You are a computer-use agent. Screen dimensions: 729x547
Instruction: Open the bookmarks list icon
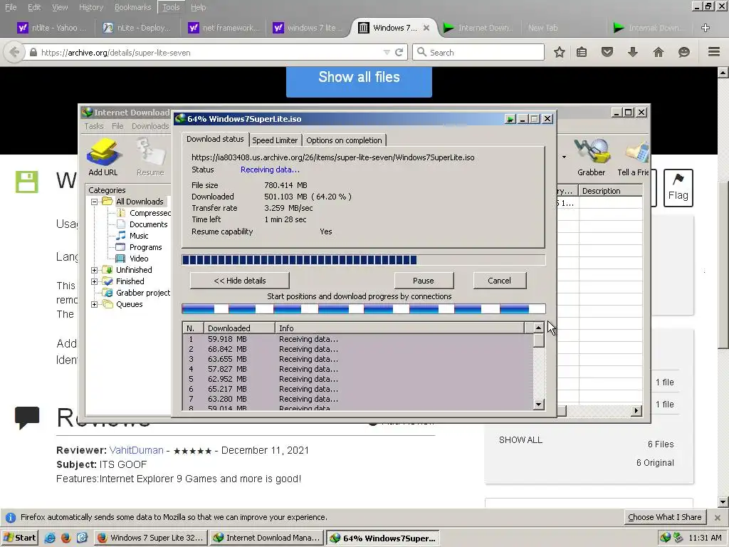point(582,52)
